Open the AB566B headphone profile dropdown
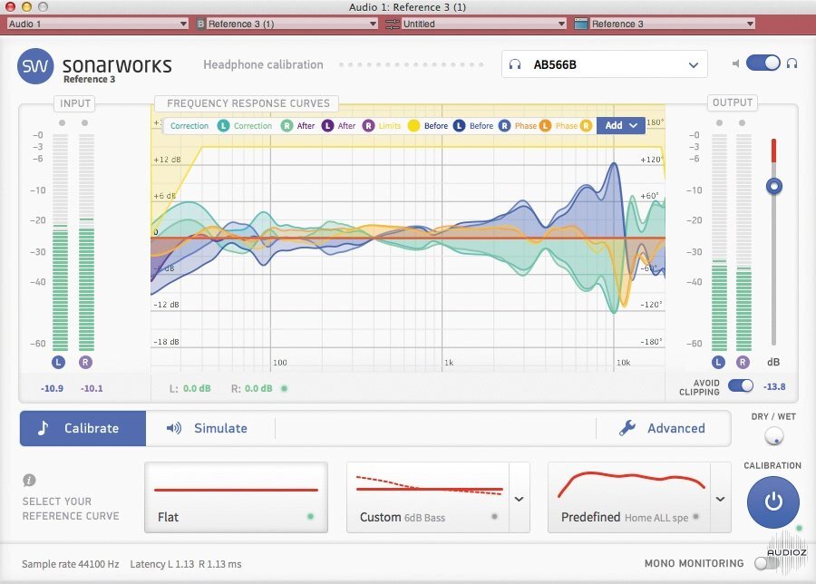 coord(604,64)
